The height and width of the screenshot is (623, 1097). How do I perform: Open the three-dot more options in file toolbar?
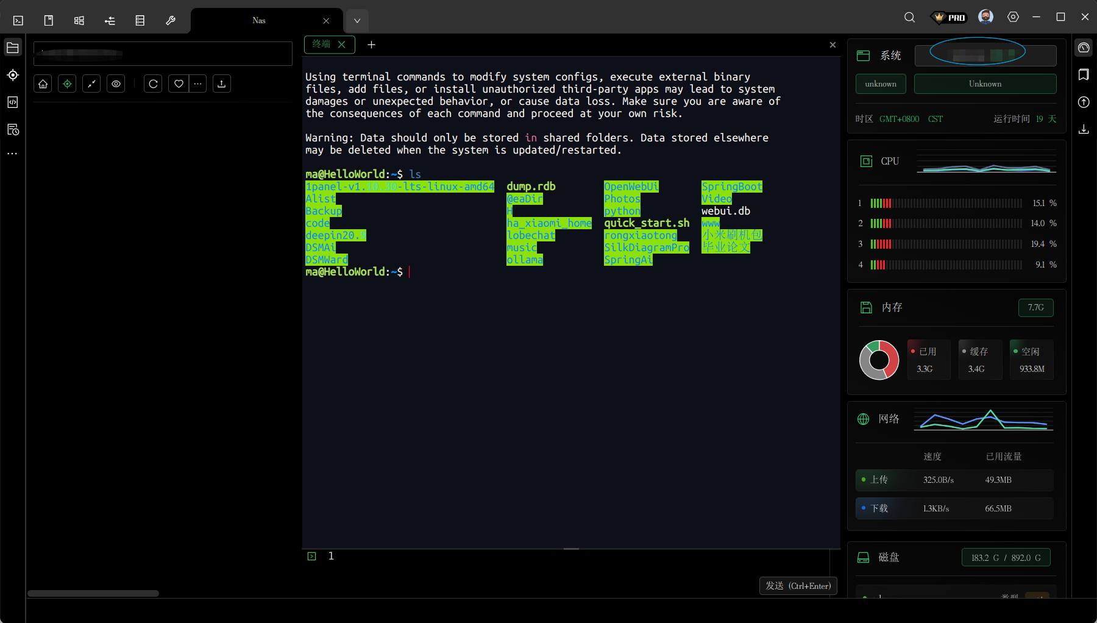[198, 84]
